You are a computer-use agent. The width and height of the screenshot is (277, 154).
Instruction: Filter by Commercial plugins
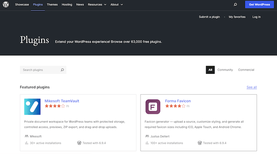pos(246,70)
